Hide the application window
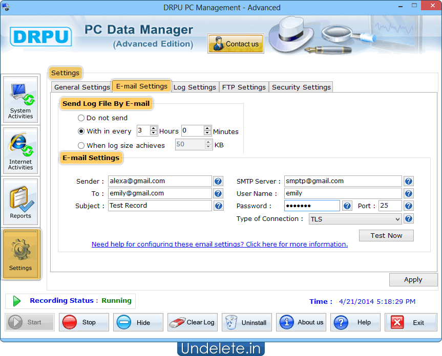 (x=138, y=322)
